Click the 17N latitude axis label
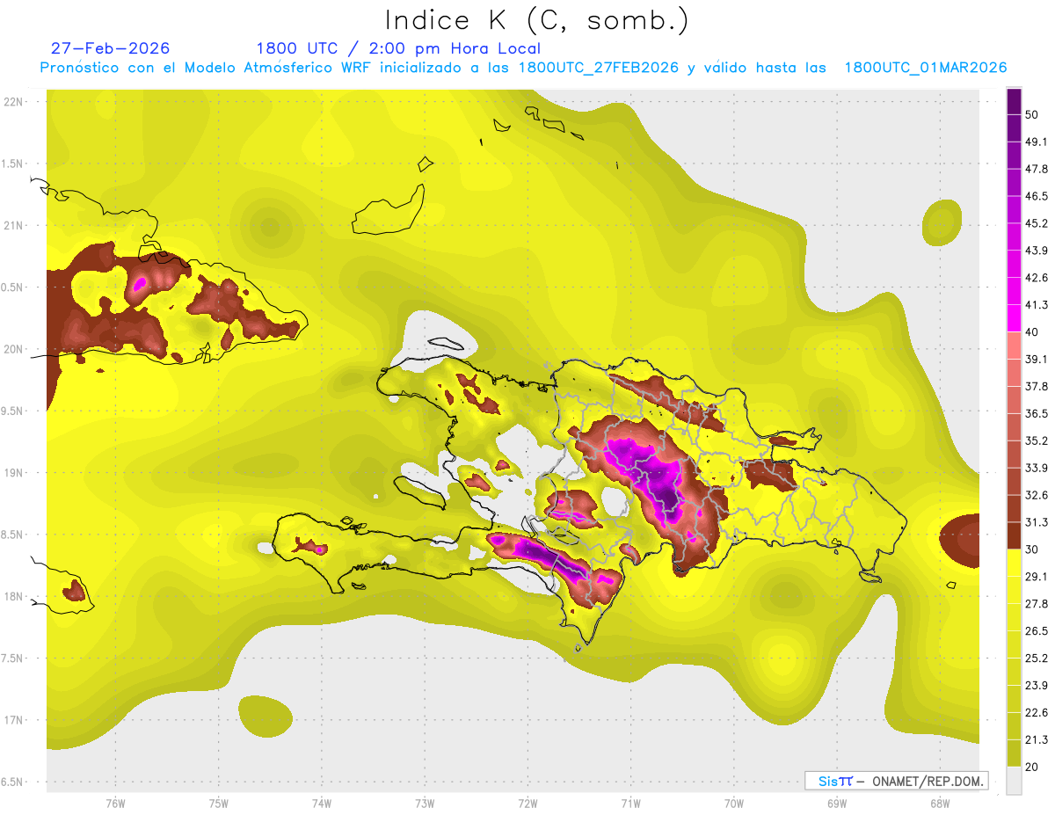This screenshot has height=815, width=1055. pos(14,720)
